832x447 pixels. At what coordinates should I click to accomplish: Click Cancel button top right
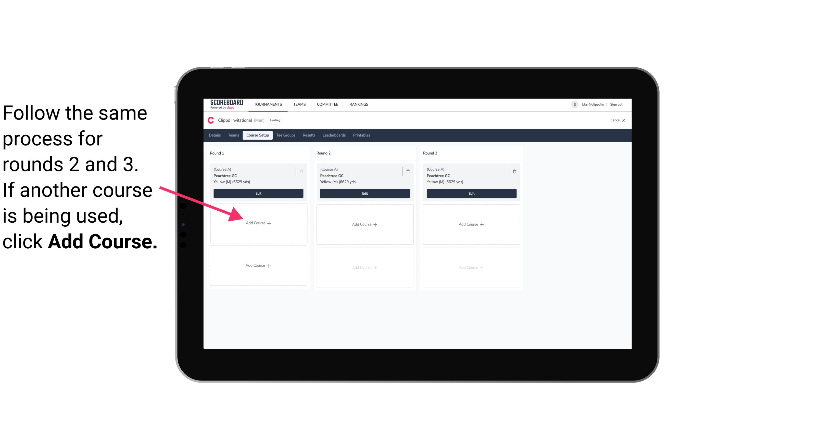616,120
